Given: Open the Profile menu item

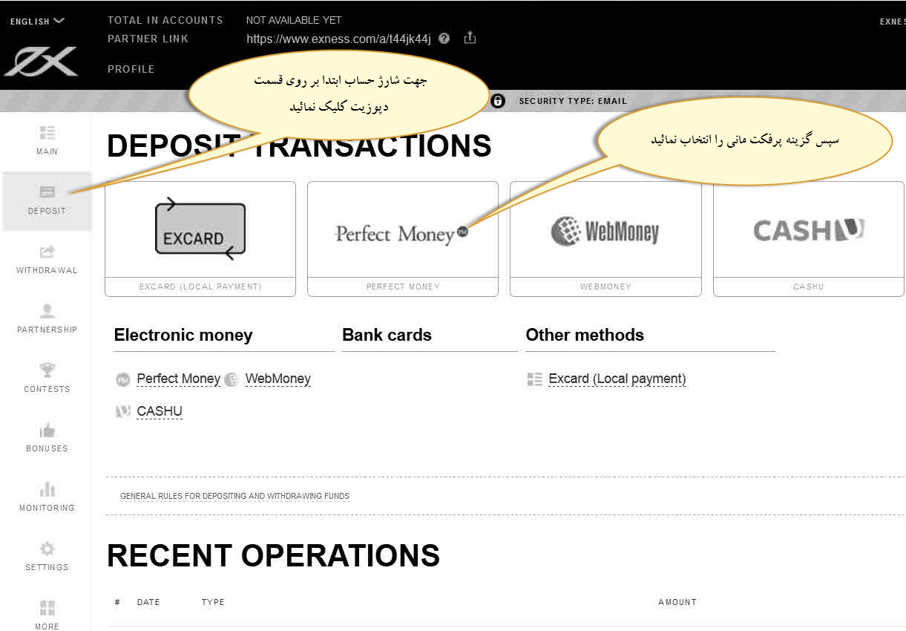Looking at the screenshot, I should click(x=131, y=69).
